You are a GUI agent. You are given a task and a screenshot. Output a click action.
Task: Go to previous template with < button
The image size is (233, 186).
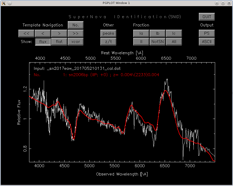(x=43, y=33)
